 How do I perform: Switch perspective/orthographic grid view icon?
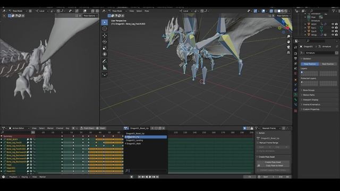[x=288, y=53]
